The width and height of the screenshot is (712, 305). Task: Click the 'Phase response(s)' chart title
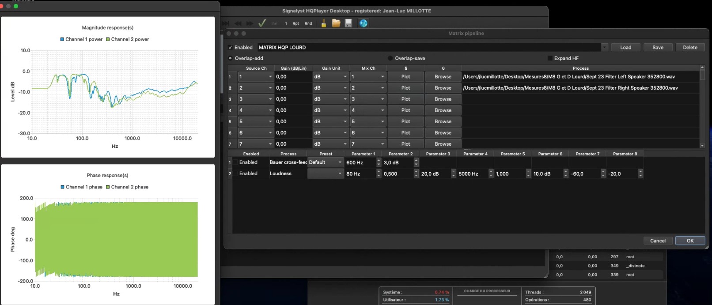point(108,175)
